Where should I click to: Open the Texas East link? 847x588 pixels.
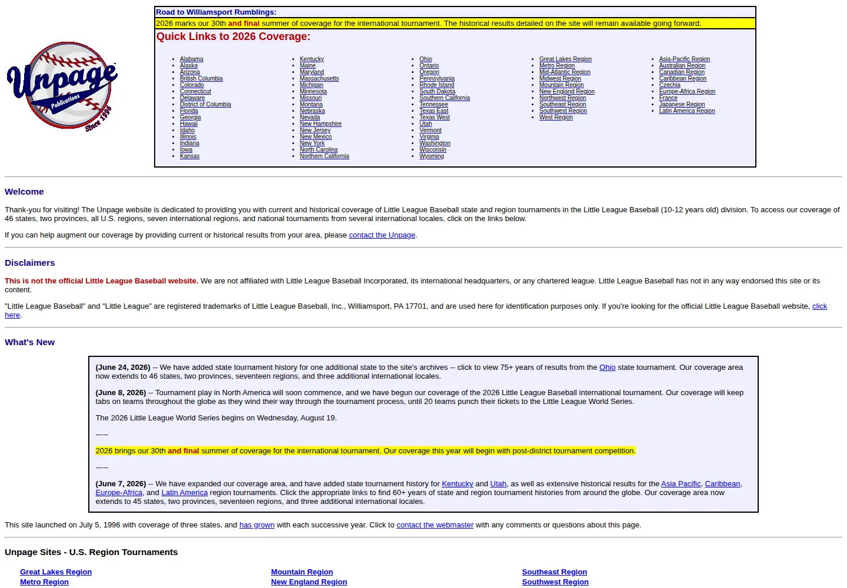434,111
